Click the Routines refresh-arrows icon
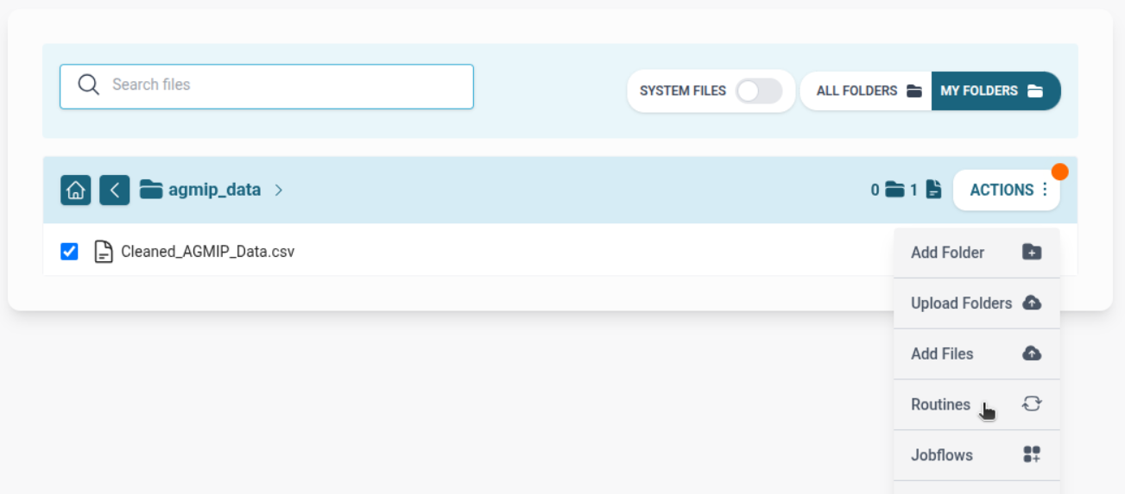Image resolution: width=1125 pixels, height=494 pixels. [1032, 403]
